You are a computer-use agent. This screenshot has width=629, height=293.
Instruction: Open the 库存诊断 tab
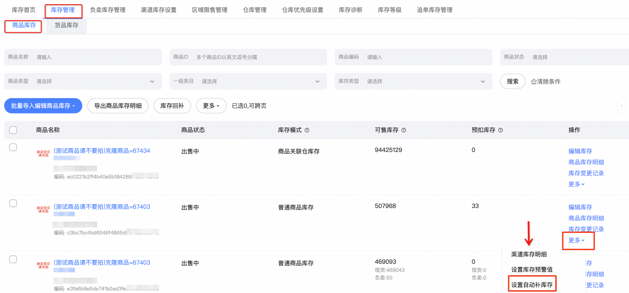[351, 10]
